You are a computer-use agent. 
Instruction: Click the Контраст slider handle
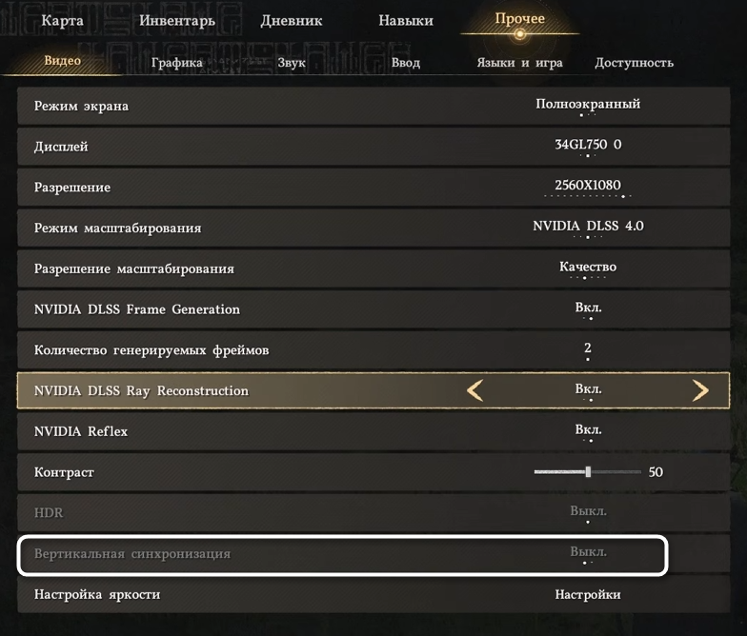click(x=589, y=472)
